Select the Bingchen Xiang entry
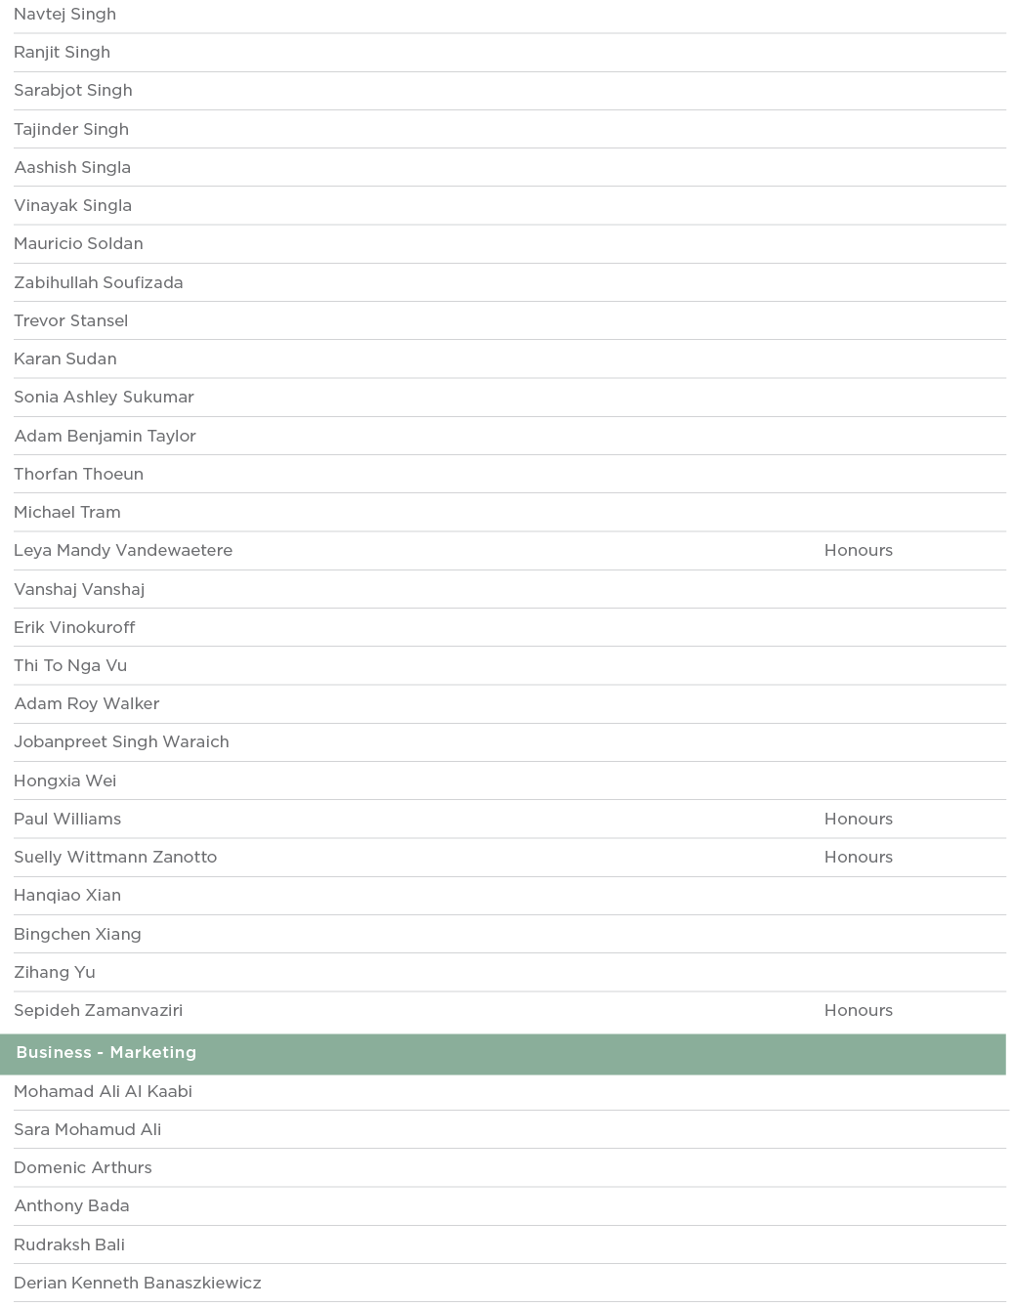 pos(77,934)
